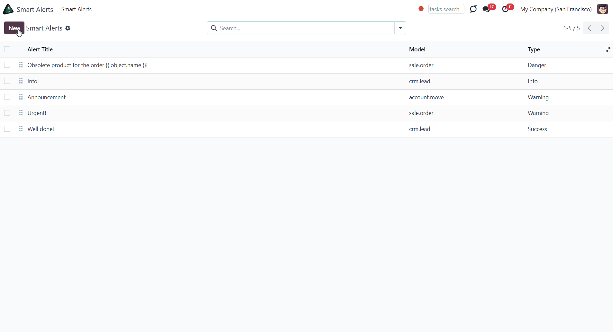The image size is (613, 332).
Task: Grab the drag handle for Announcement row
Action: [x=21, y=97]
